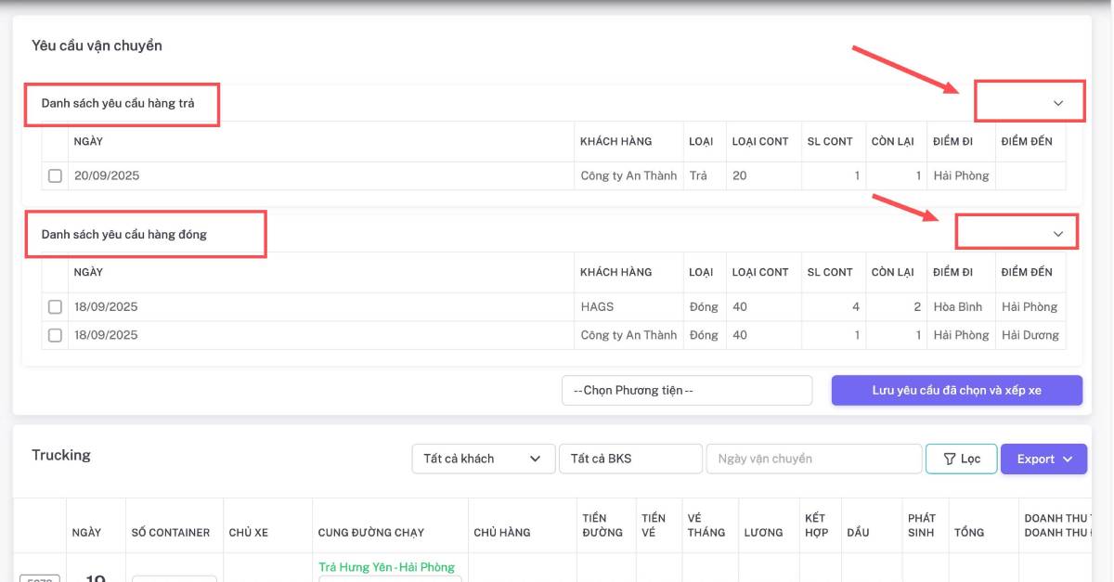This screenshot has height=582, width=1114.
Task: Check the Hải Phòng to Hải Dương request row
Action: click(x=55, y=335)
